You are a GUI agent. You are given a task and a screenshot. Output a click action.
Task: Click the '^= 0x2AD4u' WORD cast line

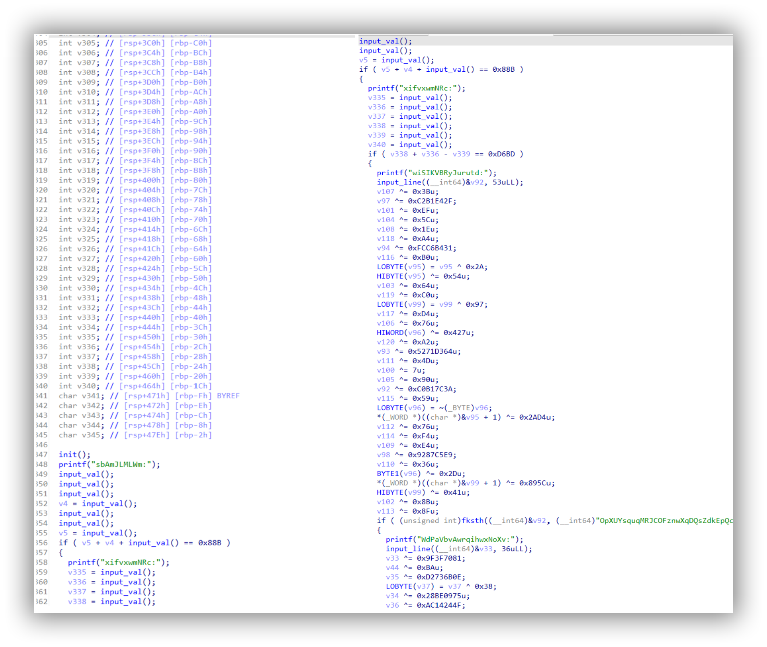[466, 417]
